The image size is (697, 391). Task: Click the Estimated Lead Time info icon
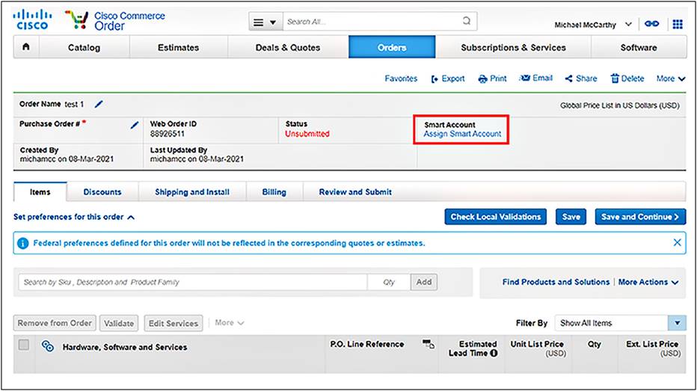[494, 353]
